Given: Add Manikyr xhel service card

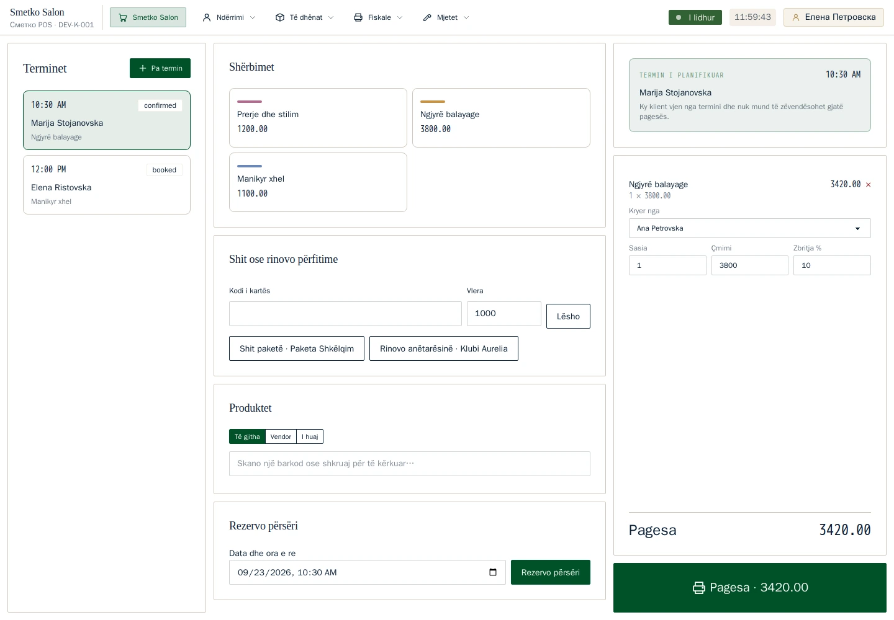Looking at the screenshot, I should click(x=318, y=182).
